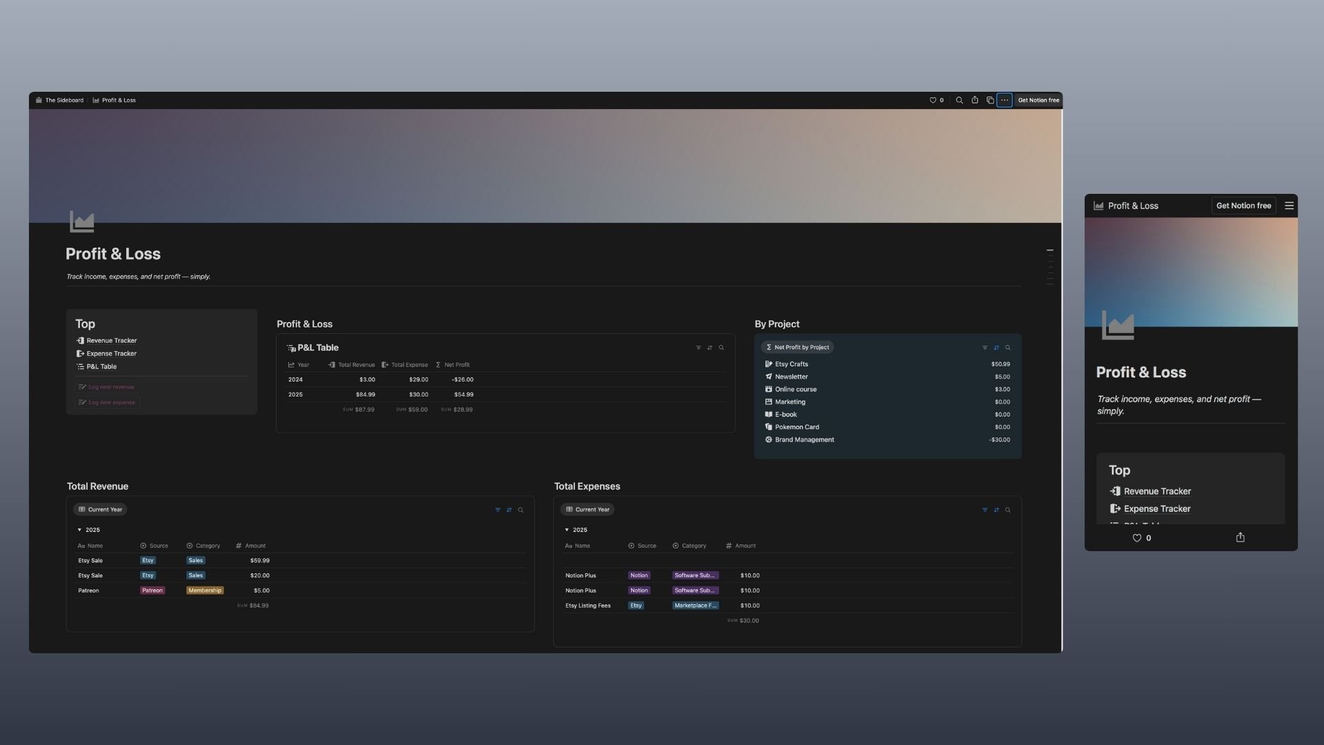The height and width of the screenshot is (745, 1324).
Task: Click the heart like icon in top bar
Action: (x=933, y=101)
